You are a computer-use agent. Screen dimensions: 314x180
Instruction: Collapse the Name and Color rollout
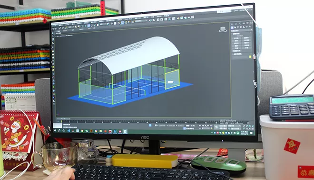point(237,54)
